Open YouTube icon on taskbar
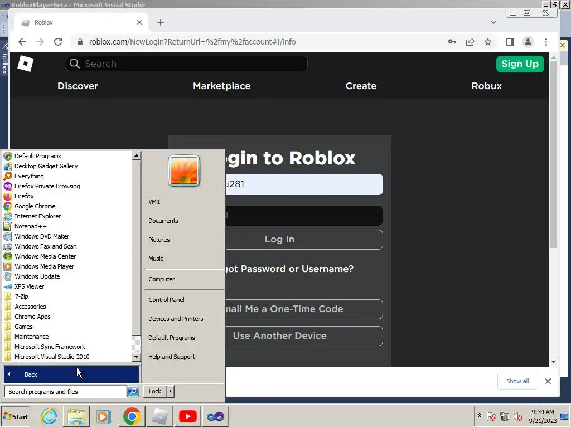Viewport: 571px width, 428px height. pyautogui.click(x=188, y=416)
